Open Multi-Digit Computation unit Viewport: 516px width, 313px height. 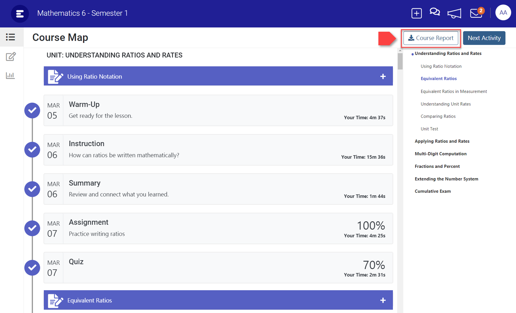(x=440, y=154)
